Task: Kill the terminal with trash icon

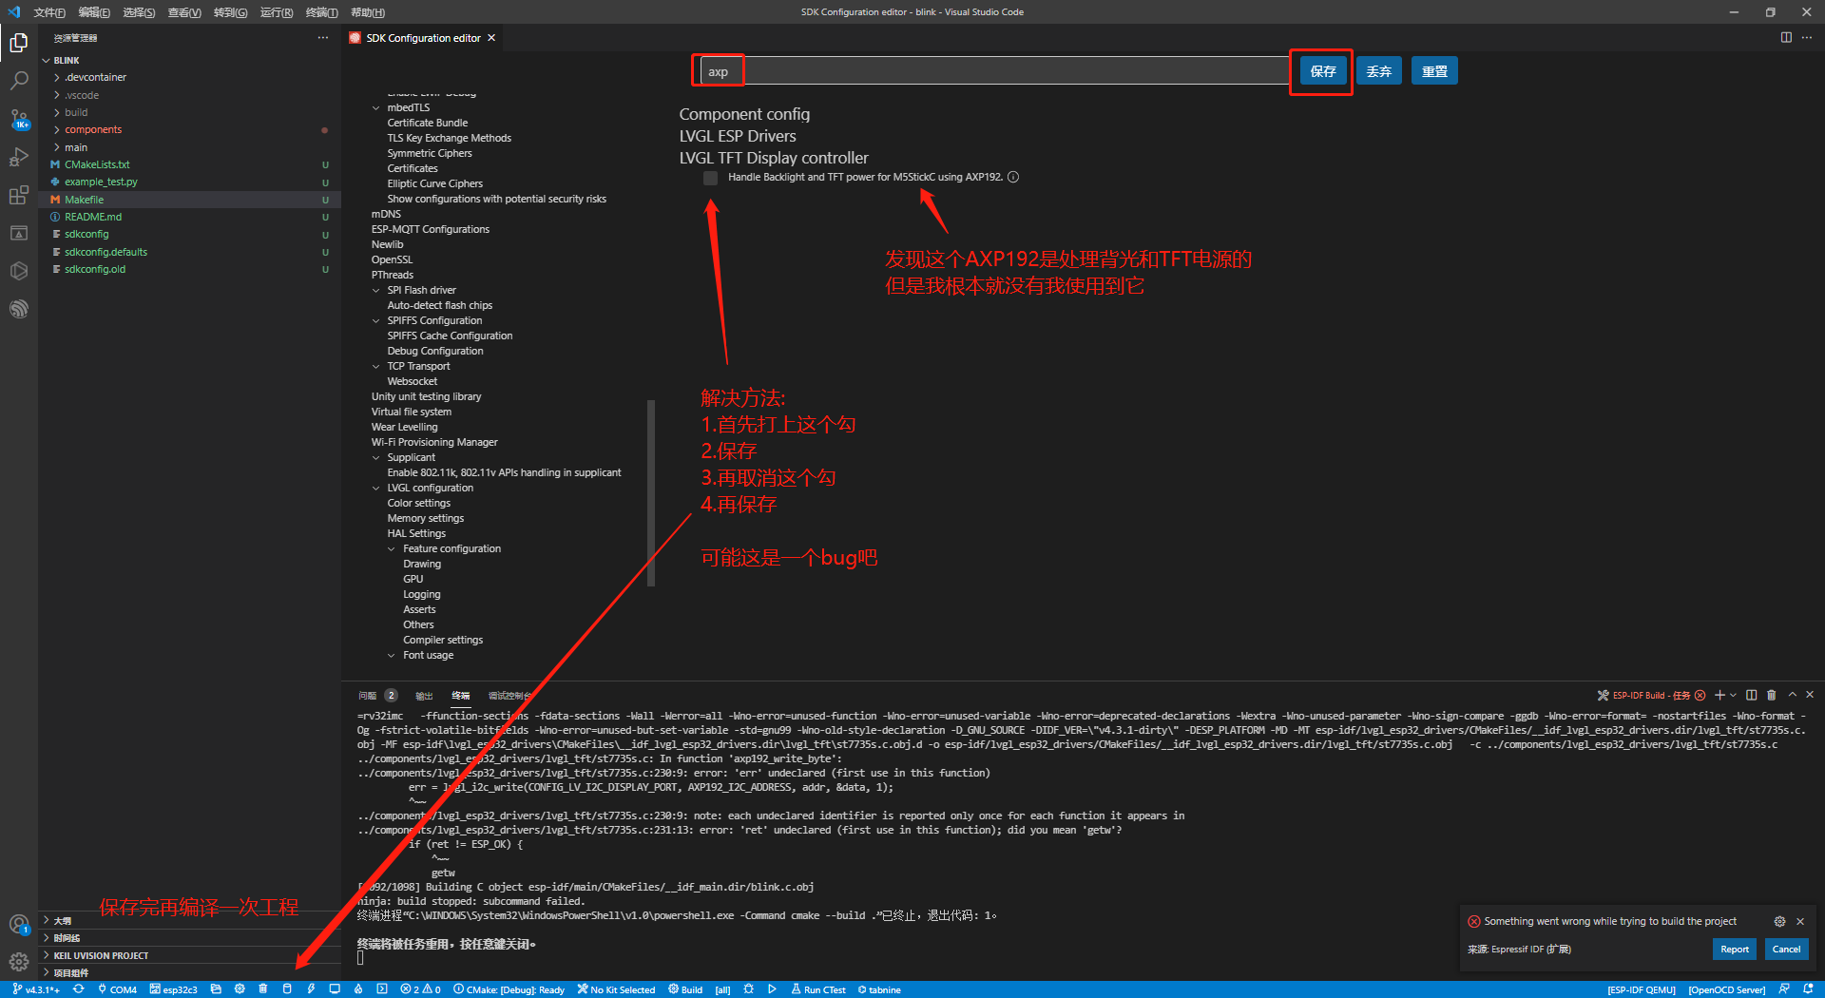Action: [1772, 695]
